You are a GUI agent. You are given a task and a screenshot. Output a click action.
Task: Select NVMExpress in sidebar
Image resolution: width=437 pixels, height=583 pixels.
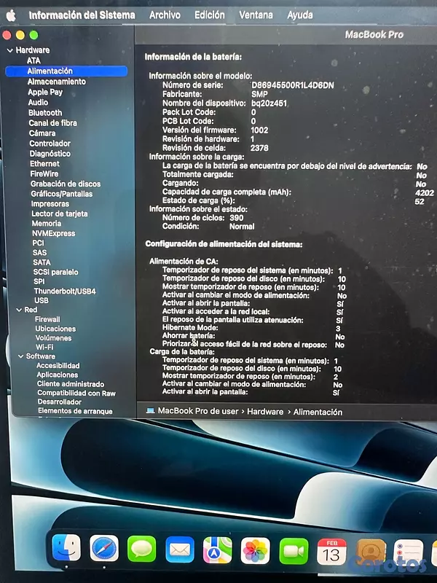(53, 233)
